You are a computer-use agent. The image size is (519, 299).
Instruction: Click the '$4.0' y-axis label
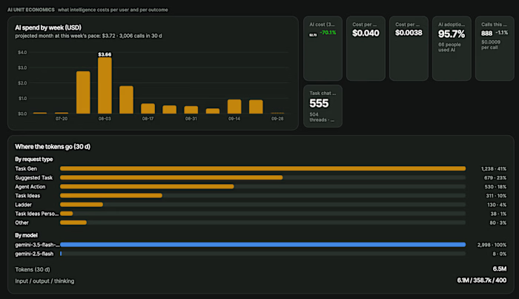click(22, 53)
